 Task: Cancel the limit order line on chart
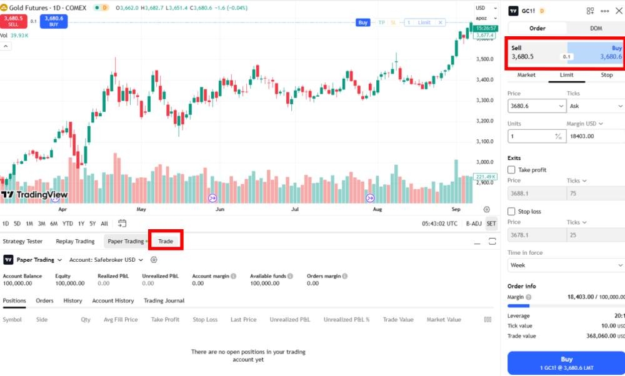441,22
